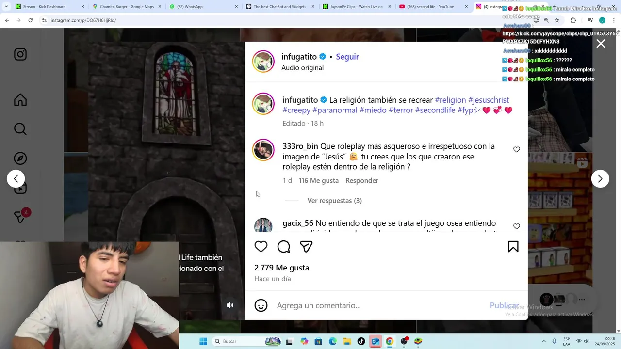Go to the previous post arrow
This screenshot has width=621, height=349.
coord(16,179)
